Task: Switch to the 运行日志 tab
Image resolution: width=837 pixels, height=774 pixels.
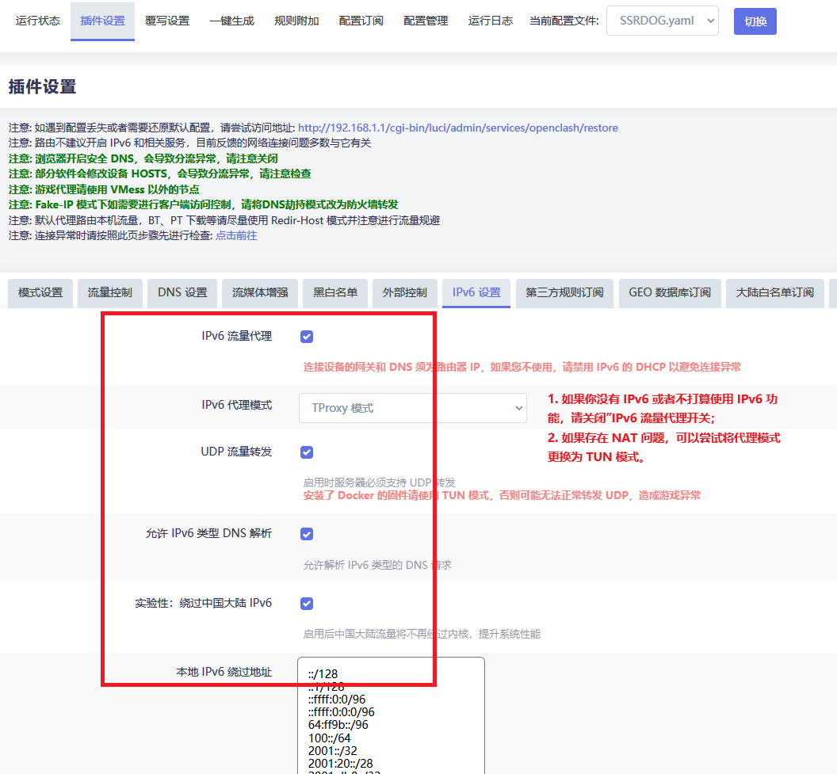Action: (x=490, y=21)
